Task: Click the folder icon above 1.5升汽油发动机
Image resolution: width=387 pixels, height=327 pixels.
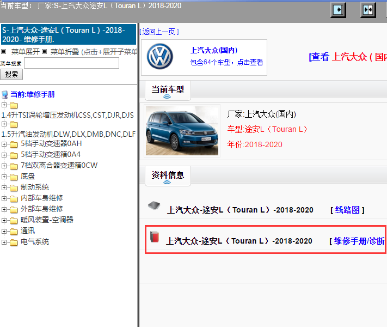Action: point(14,124)
